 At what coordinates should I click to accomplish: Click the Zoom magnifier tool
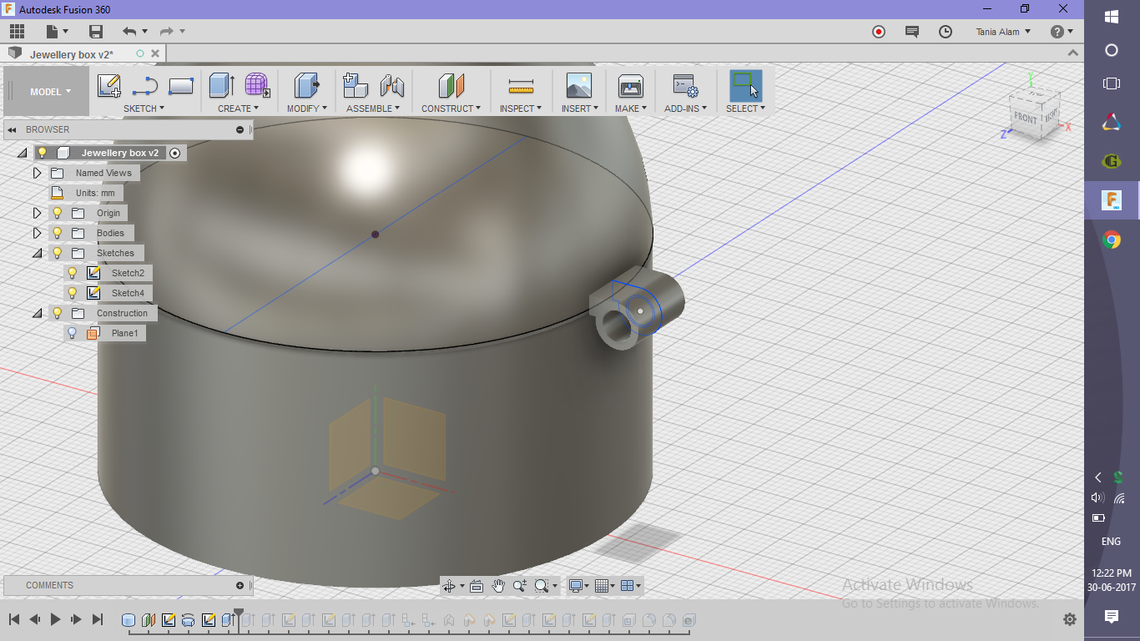520,586
